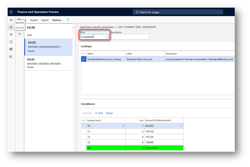Select row checkbox for lookup result 10

click(x=84, y=126)
